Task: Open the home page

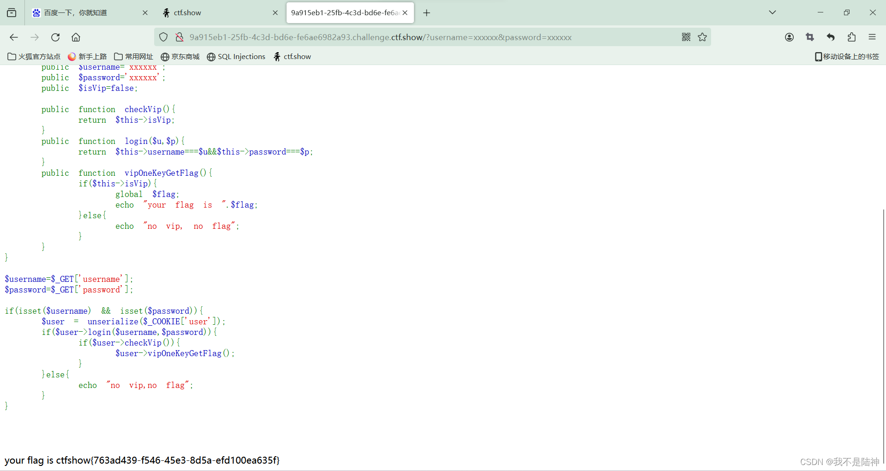Action: tap(76, 37)
